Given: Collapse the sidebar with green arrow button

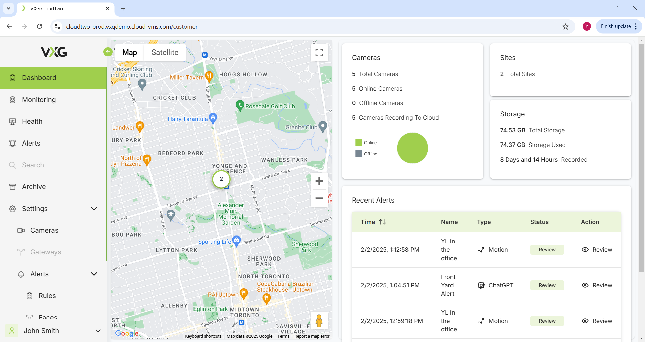Looking at the screenshot, I should 108,52.
